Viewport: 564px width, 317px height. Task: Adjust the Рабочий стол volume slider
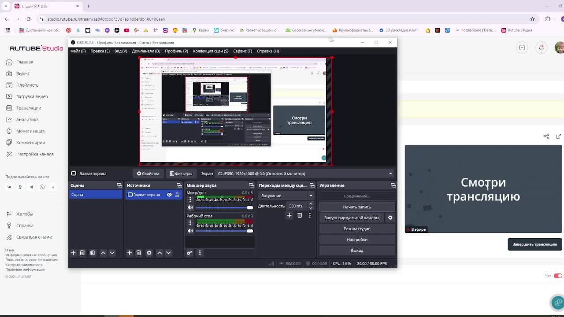coord(224,231)
